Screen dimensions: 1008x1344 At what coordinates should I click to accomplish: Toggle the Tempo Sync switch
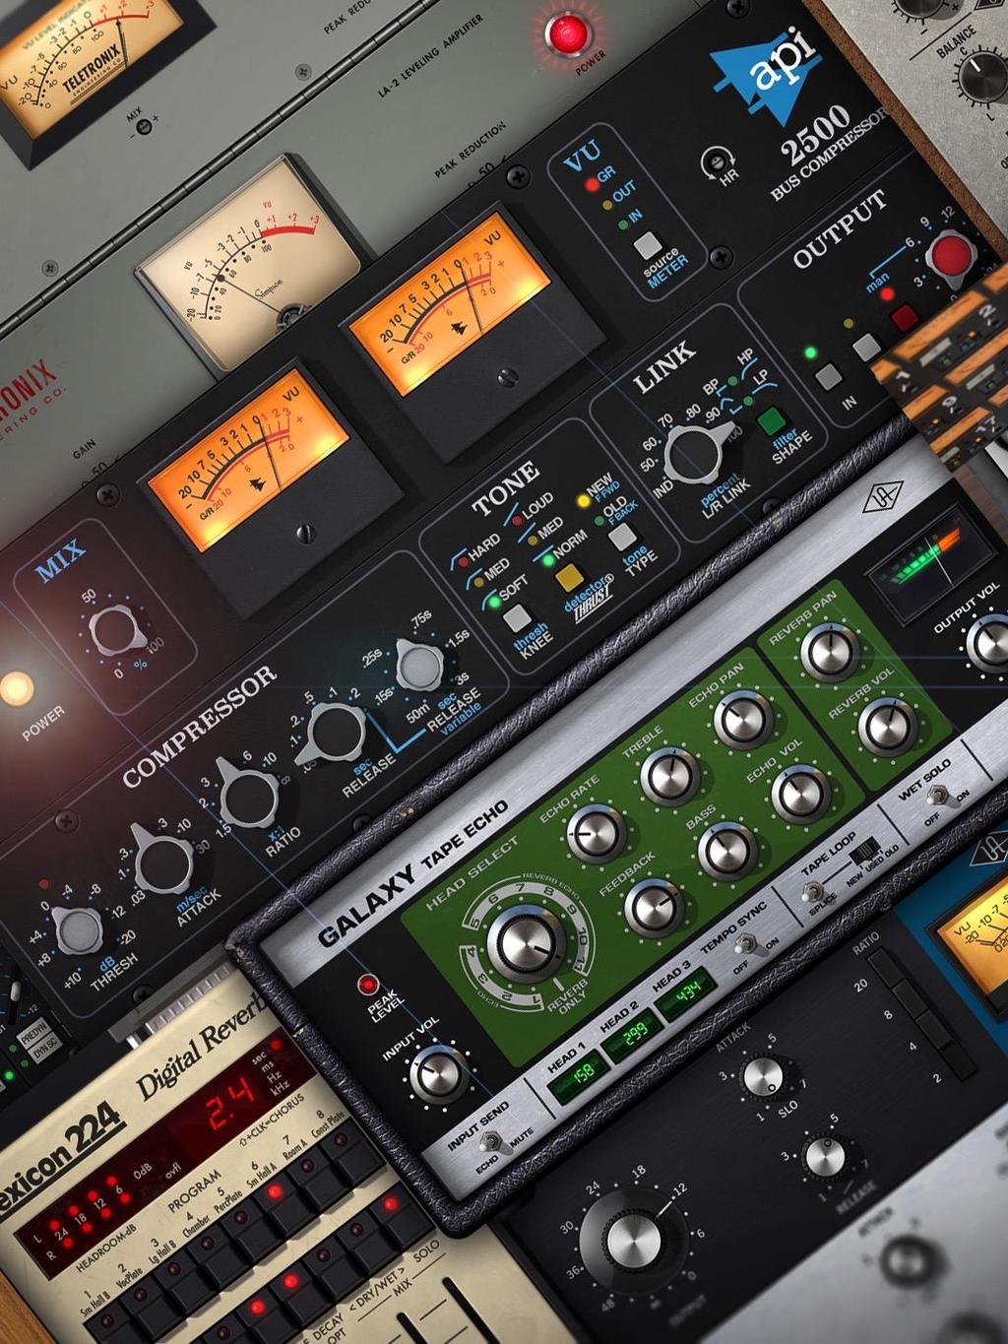coord(748,945)
